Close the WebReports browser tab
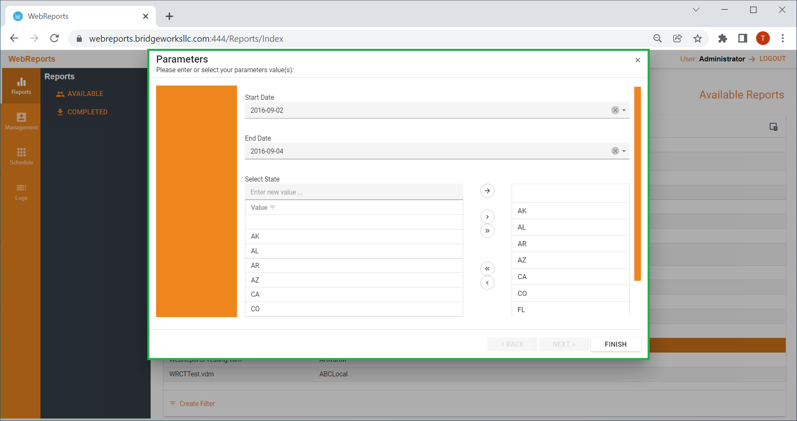Viewport: 797px width, 421px height. [146, 16]
